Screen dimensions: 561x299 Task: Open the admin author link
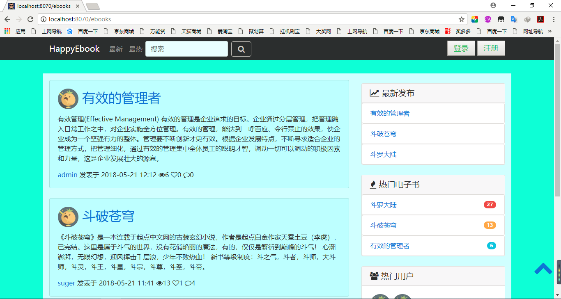[67, 175]
